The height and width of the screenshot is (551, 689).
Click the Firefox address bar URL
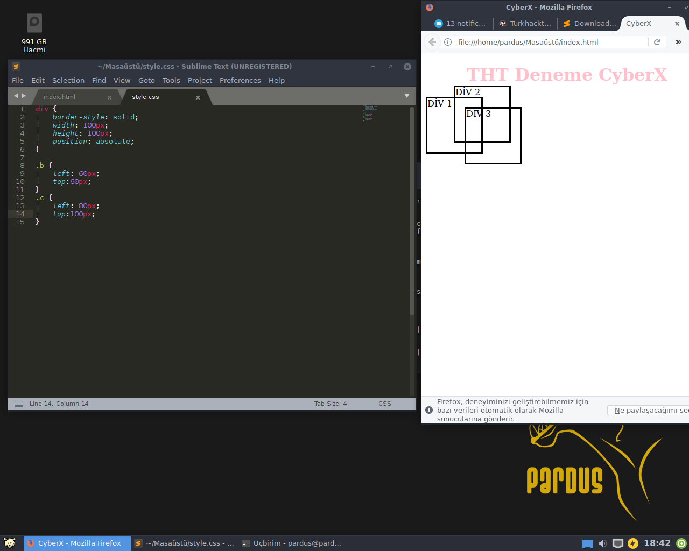tap(528, 42)
